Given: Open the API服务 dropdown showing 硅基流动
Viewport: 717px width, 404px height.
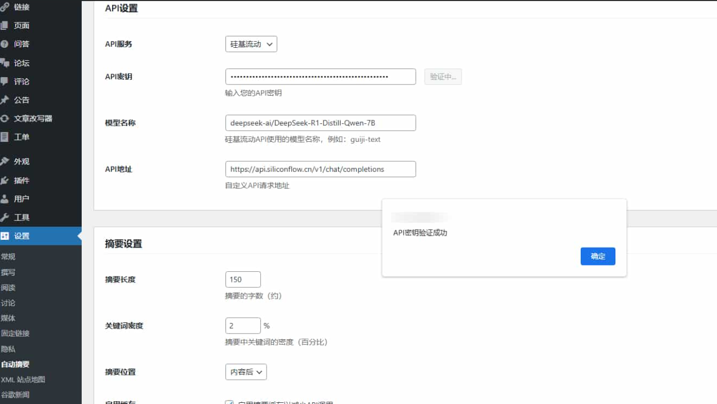Looking at the screenshot, I should pyautogui.click(x=251, y=44).
